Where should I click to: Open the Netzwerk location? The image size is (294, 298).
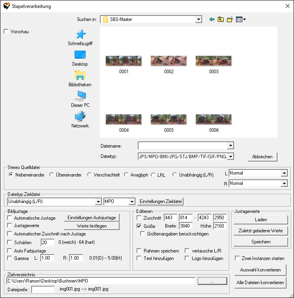tap(80, 120)
